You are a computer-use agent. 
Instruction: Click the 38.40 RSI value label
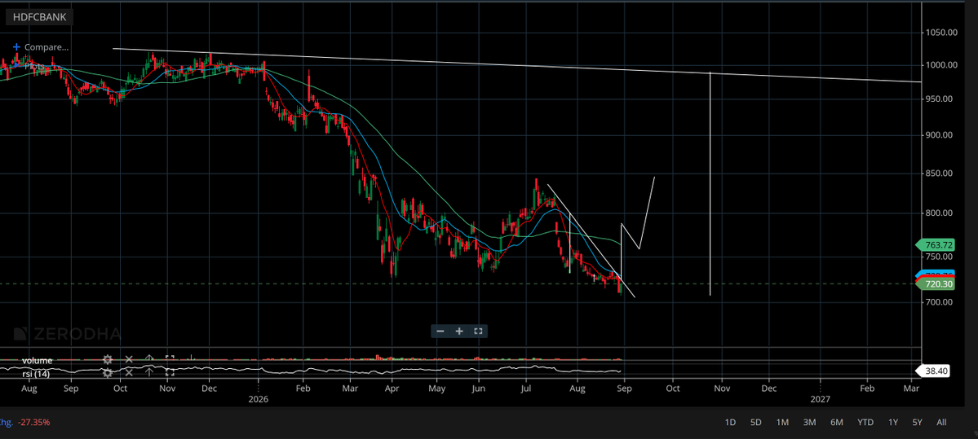(933, 371)
